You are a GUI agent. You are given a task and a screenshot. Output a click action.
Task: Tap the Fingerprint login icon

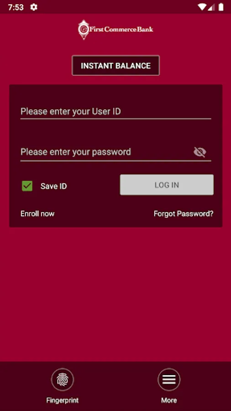(x=63, y=379)
